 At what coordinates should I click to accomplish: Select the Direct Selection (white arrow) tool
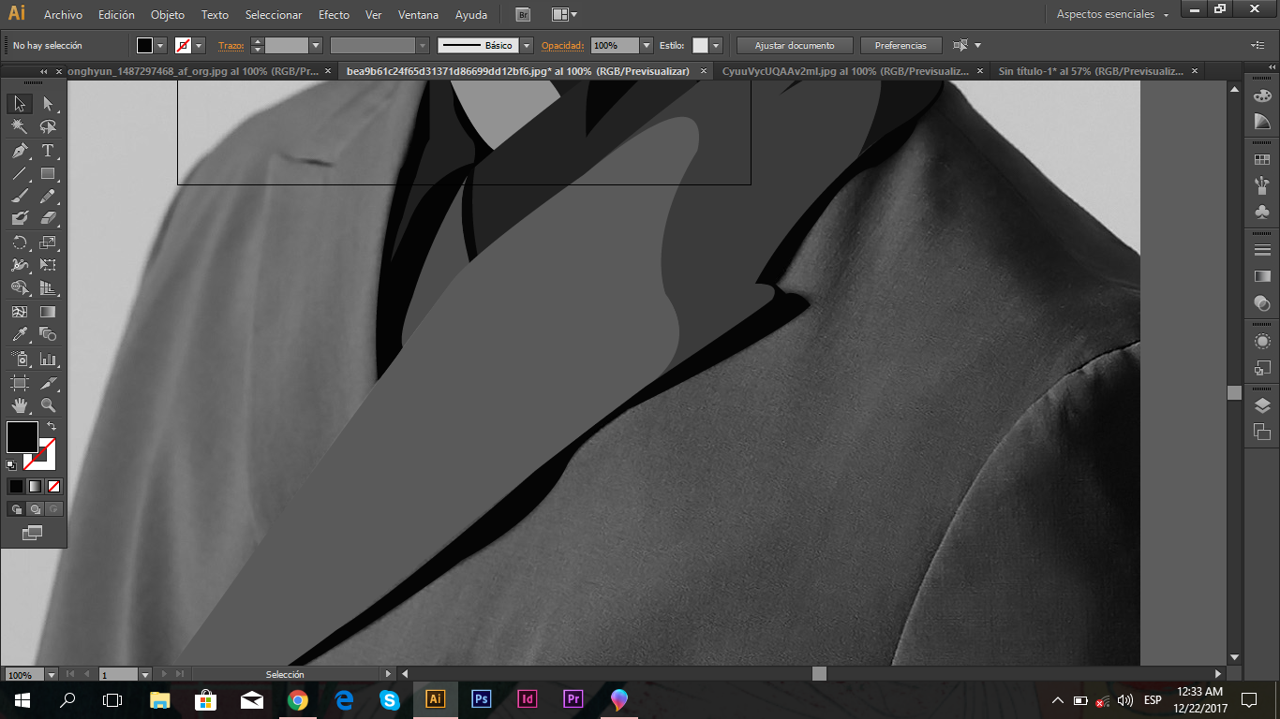tap(48, 104)
